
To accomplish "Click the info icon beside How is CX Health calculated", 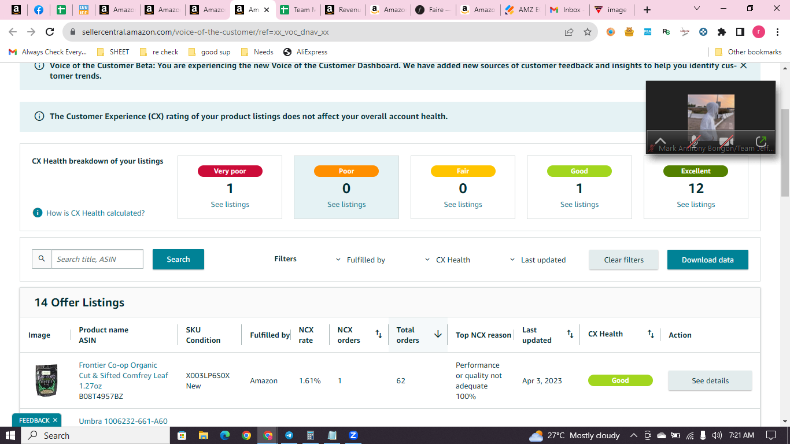I will [38, 213].
